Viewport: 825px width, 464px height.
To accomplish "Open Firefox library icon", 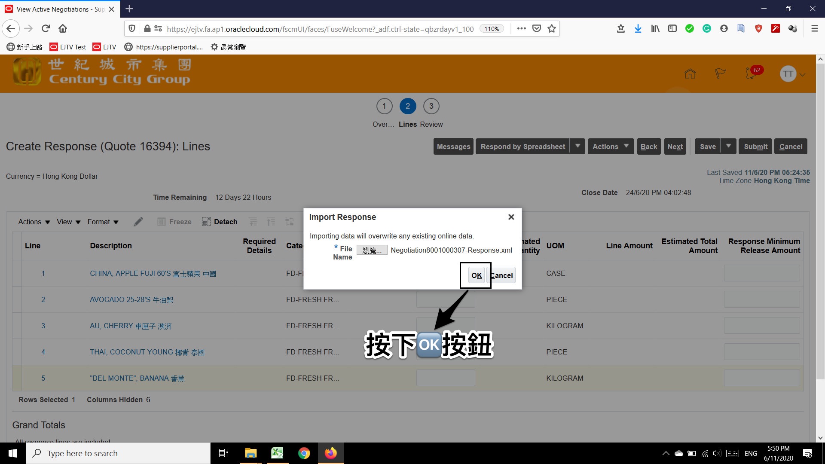I will click(655, 28).
